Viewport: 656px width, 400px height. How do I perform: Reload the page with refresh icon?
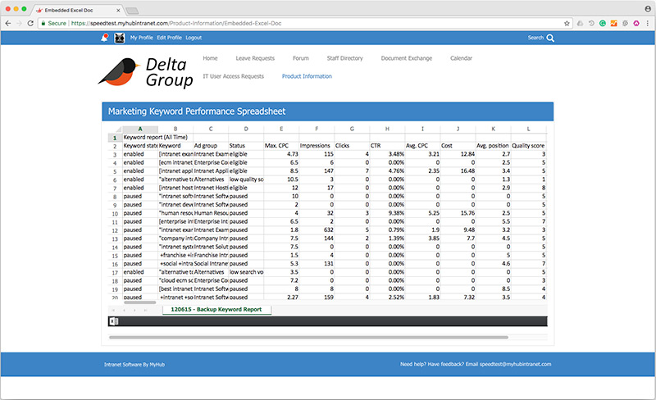[30, 24]
